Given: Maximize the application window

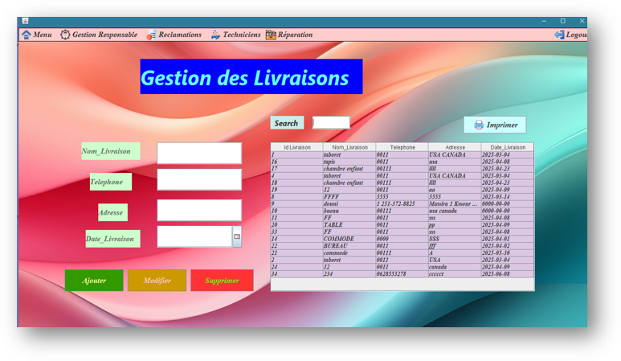Looking at the screenshot, I should 563,21.
